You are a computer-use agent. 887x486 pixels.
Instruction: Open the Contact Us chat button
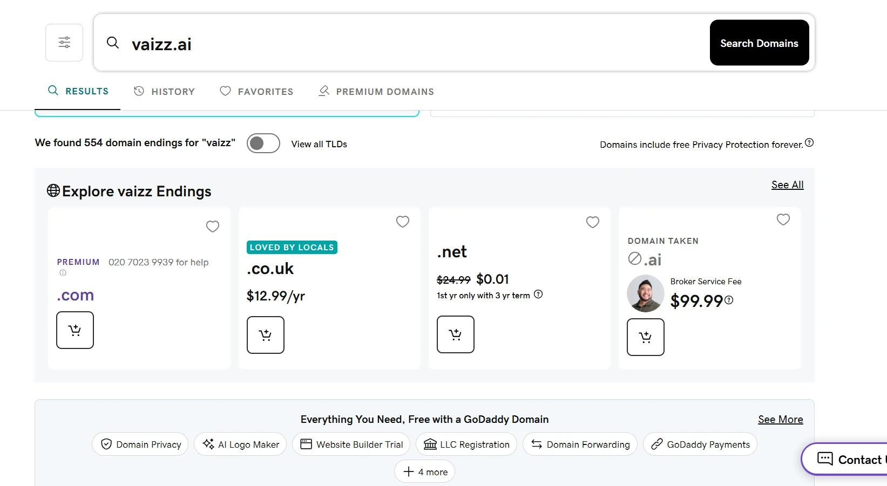point(844,459)
